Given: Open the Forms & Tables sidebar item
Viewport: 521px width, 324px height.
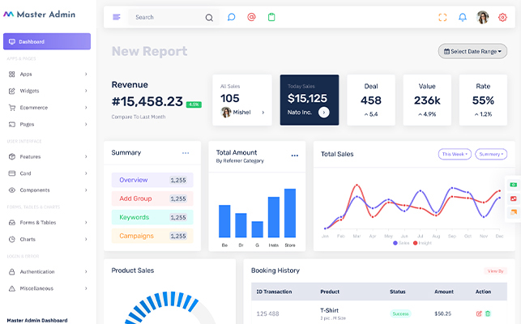Looking at the screenshot, I should [47, 222].
